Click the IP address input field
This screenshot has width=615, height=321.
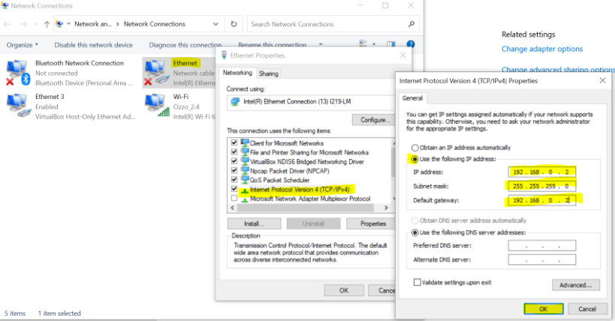tap(541, 172)
